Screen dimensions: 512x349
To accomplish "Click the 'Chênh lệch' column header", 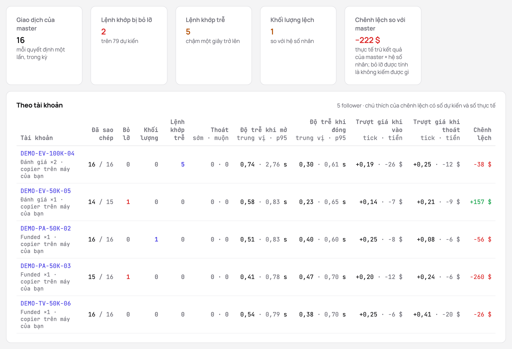I will [482, 134].
